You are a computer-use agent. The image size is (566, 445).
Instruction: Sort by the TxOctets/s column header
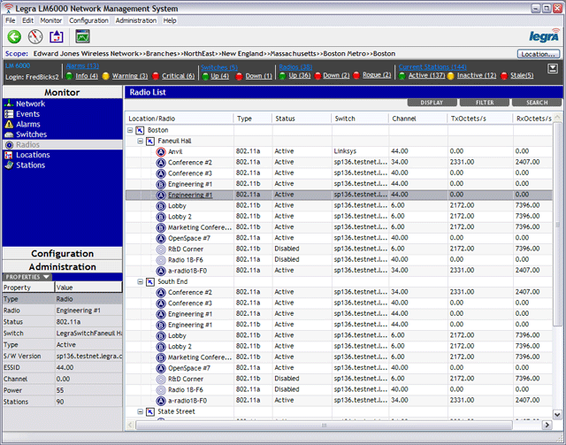[480, 119]
